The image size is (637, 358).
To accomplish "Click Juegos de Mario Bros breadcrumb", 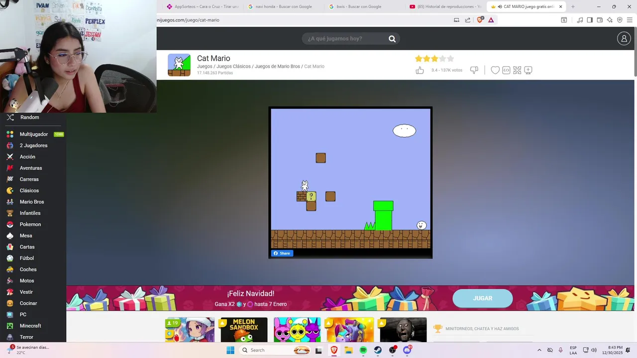I will [x=277, y=66].
